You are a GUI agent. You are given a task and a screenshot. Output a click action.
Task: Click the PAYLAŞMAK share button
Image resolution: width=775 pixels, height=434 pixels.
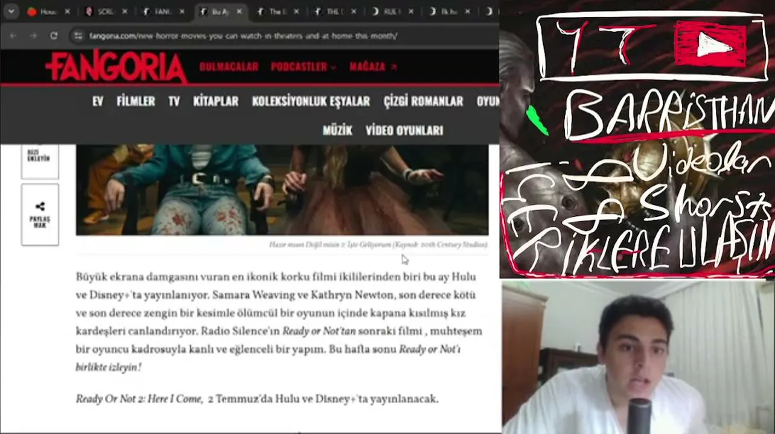tap(40, 215)
